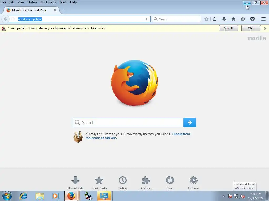269x201 pixels.
Task: Open the Hello chat smiley icon
Action: pos(243,19)
